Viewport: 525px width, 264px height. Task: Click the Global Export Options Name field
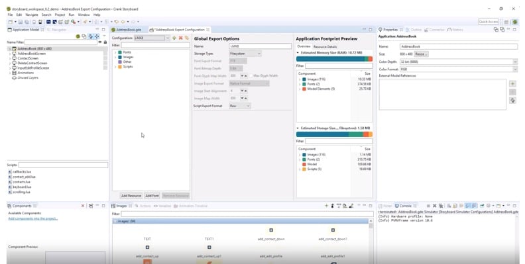[x=260, y=46]
